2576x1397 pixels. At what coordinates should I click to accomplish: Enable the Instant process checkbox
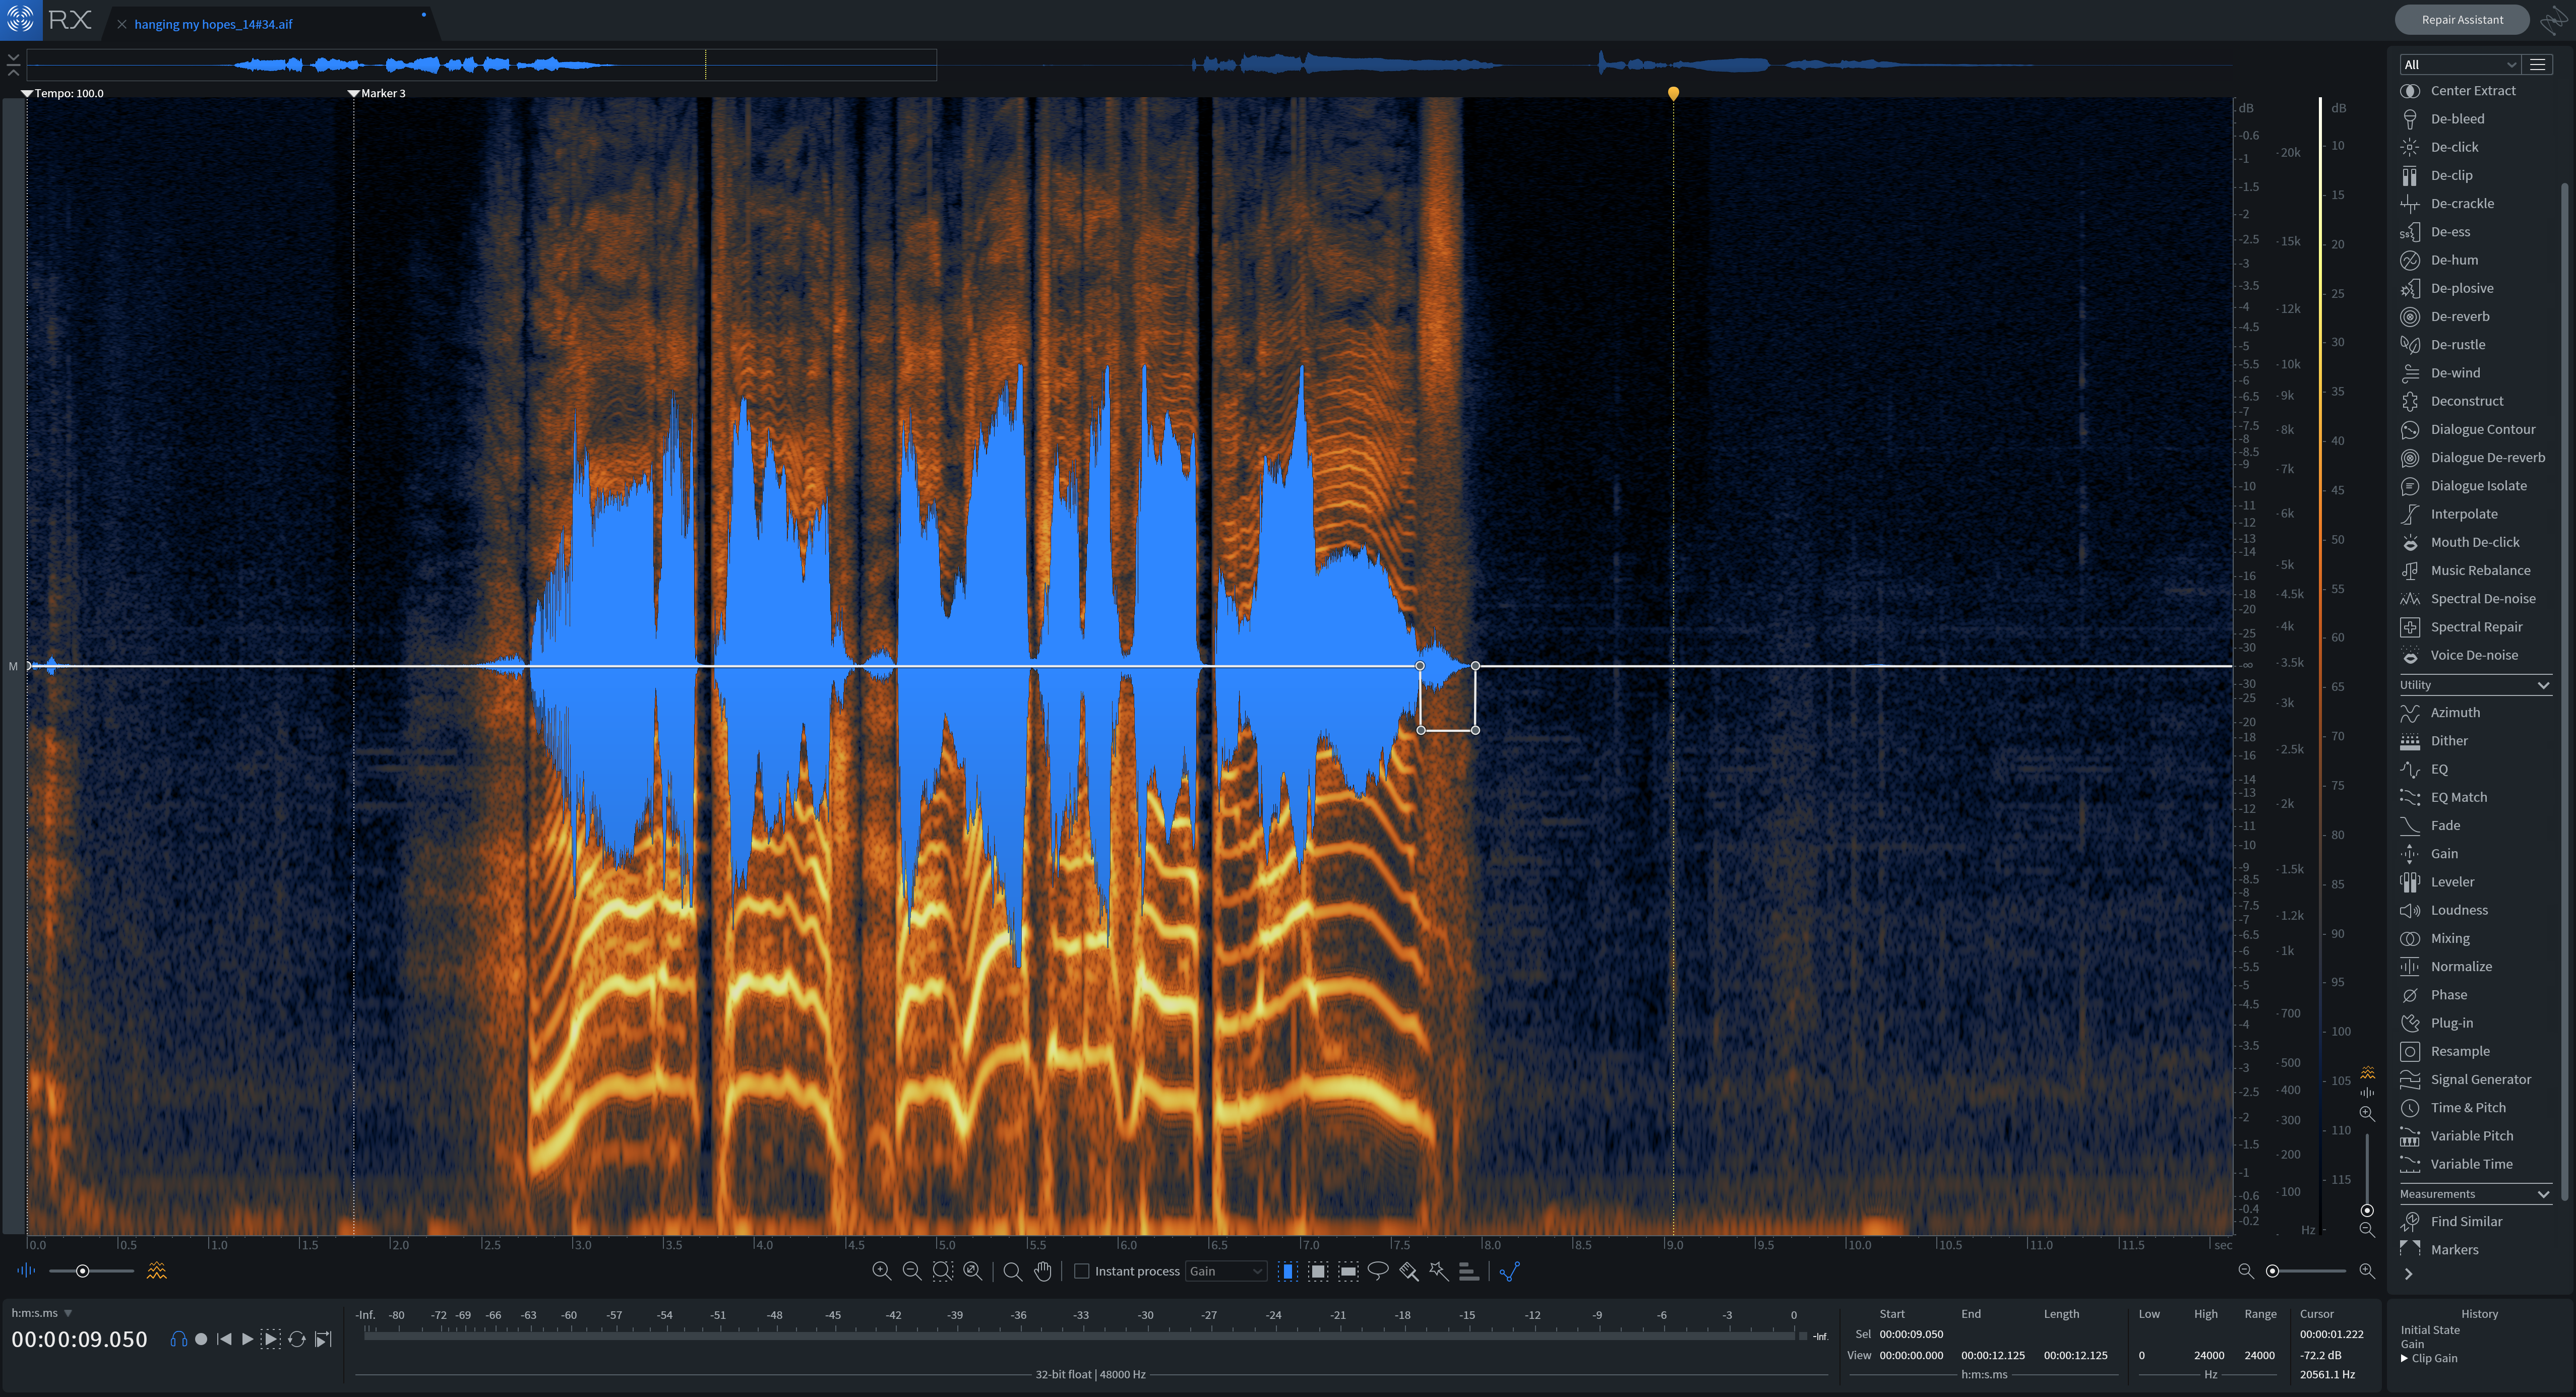point(1081,1271)
